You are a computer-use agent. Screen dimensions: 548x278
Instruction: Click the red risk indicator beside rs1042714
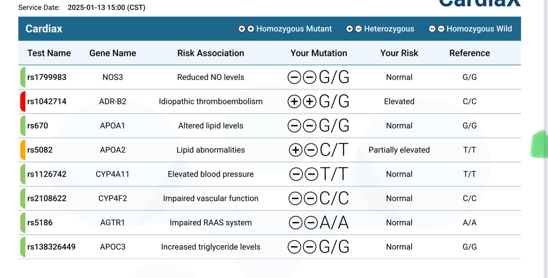[23, 101]
